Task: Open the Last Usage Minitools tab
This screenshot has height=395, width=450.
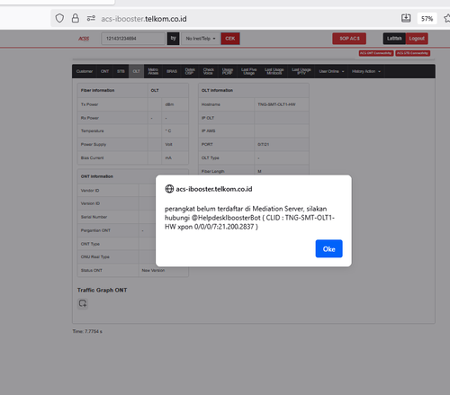Action: tap(274, 71)
